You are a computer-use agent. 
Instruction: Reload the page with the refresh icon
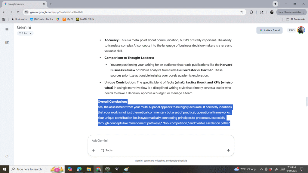pos(18,12)
